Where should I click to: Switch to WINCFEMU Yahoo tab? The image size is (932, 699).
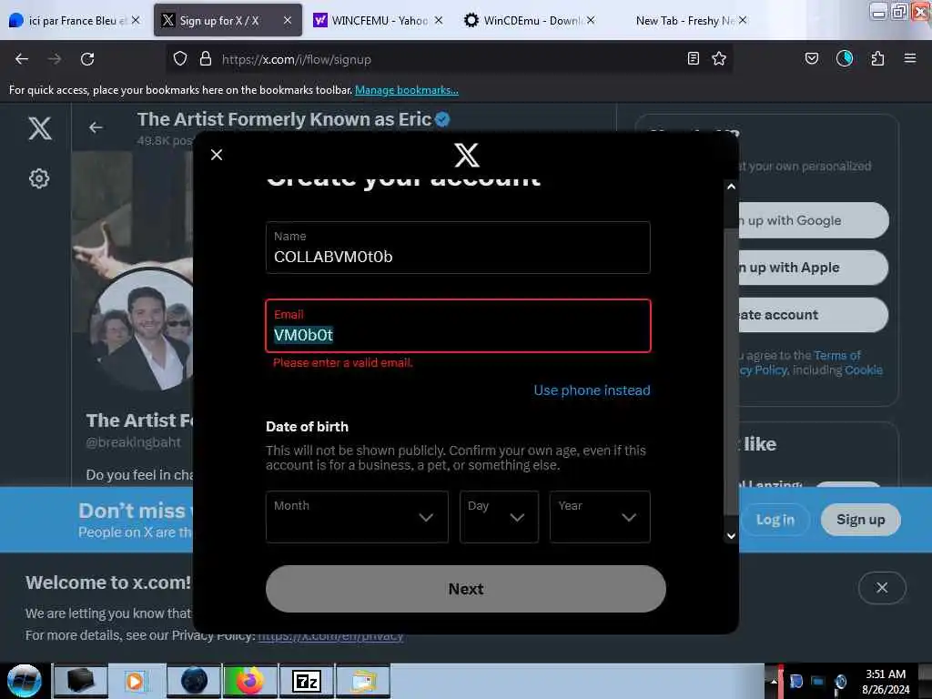coord(378,20)
